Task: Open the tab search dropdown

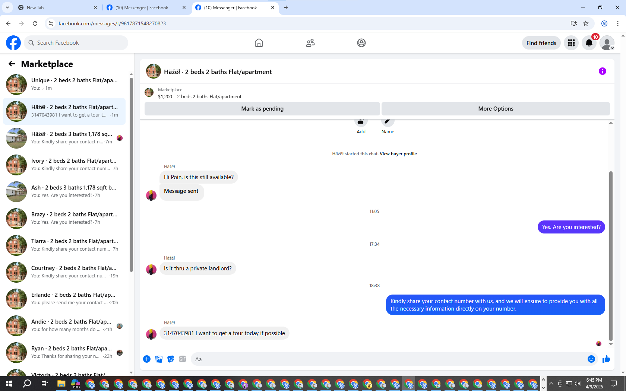Action: coord(7,7)
